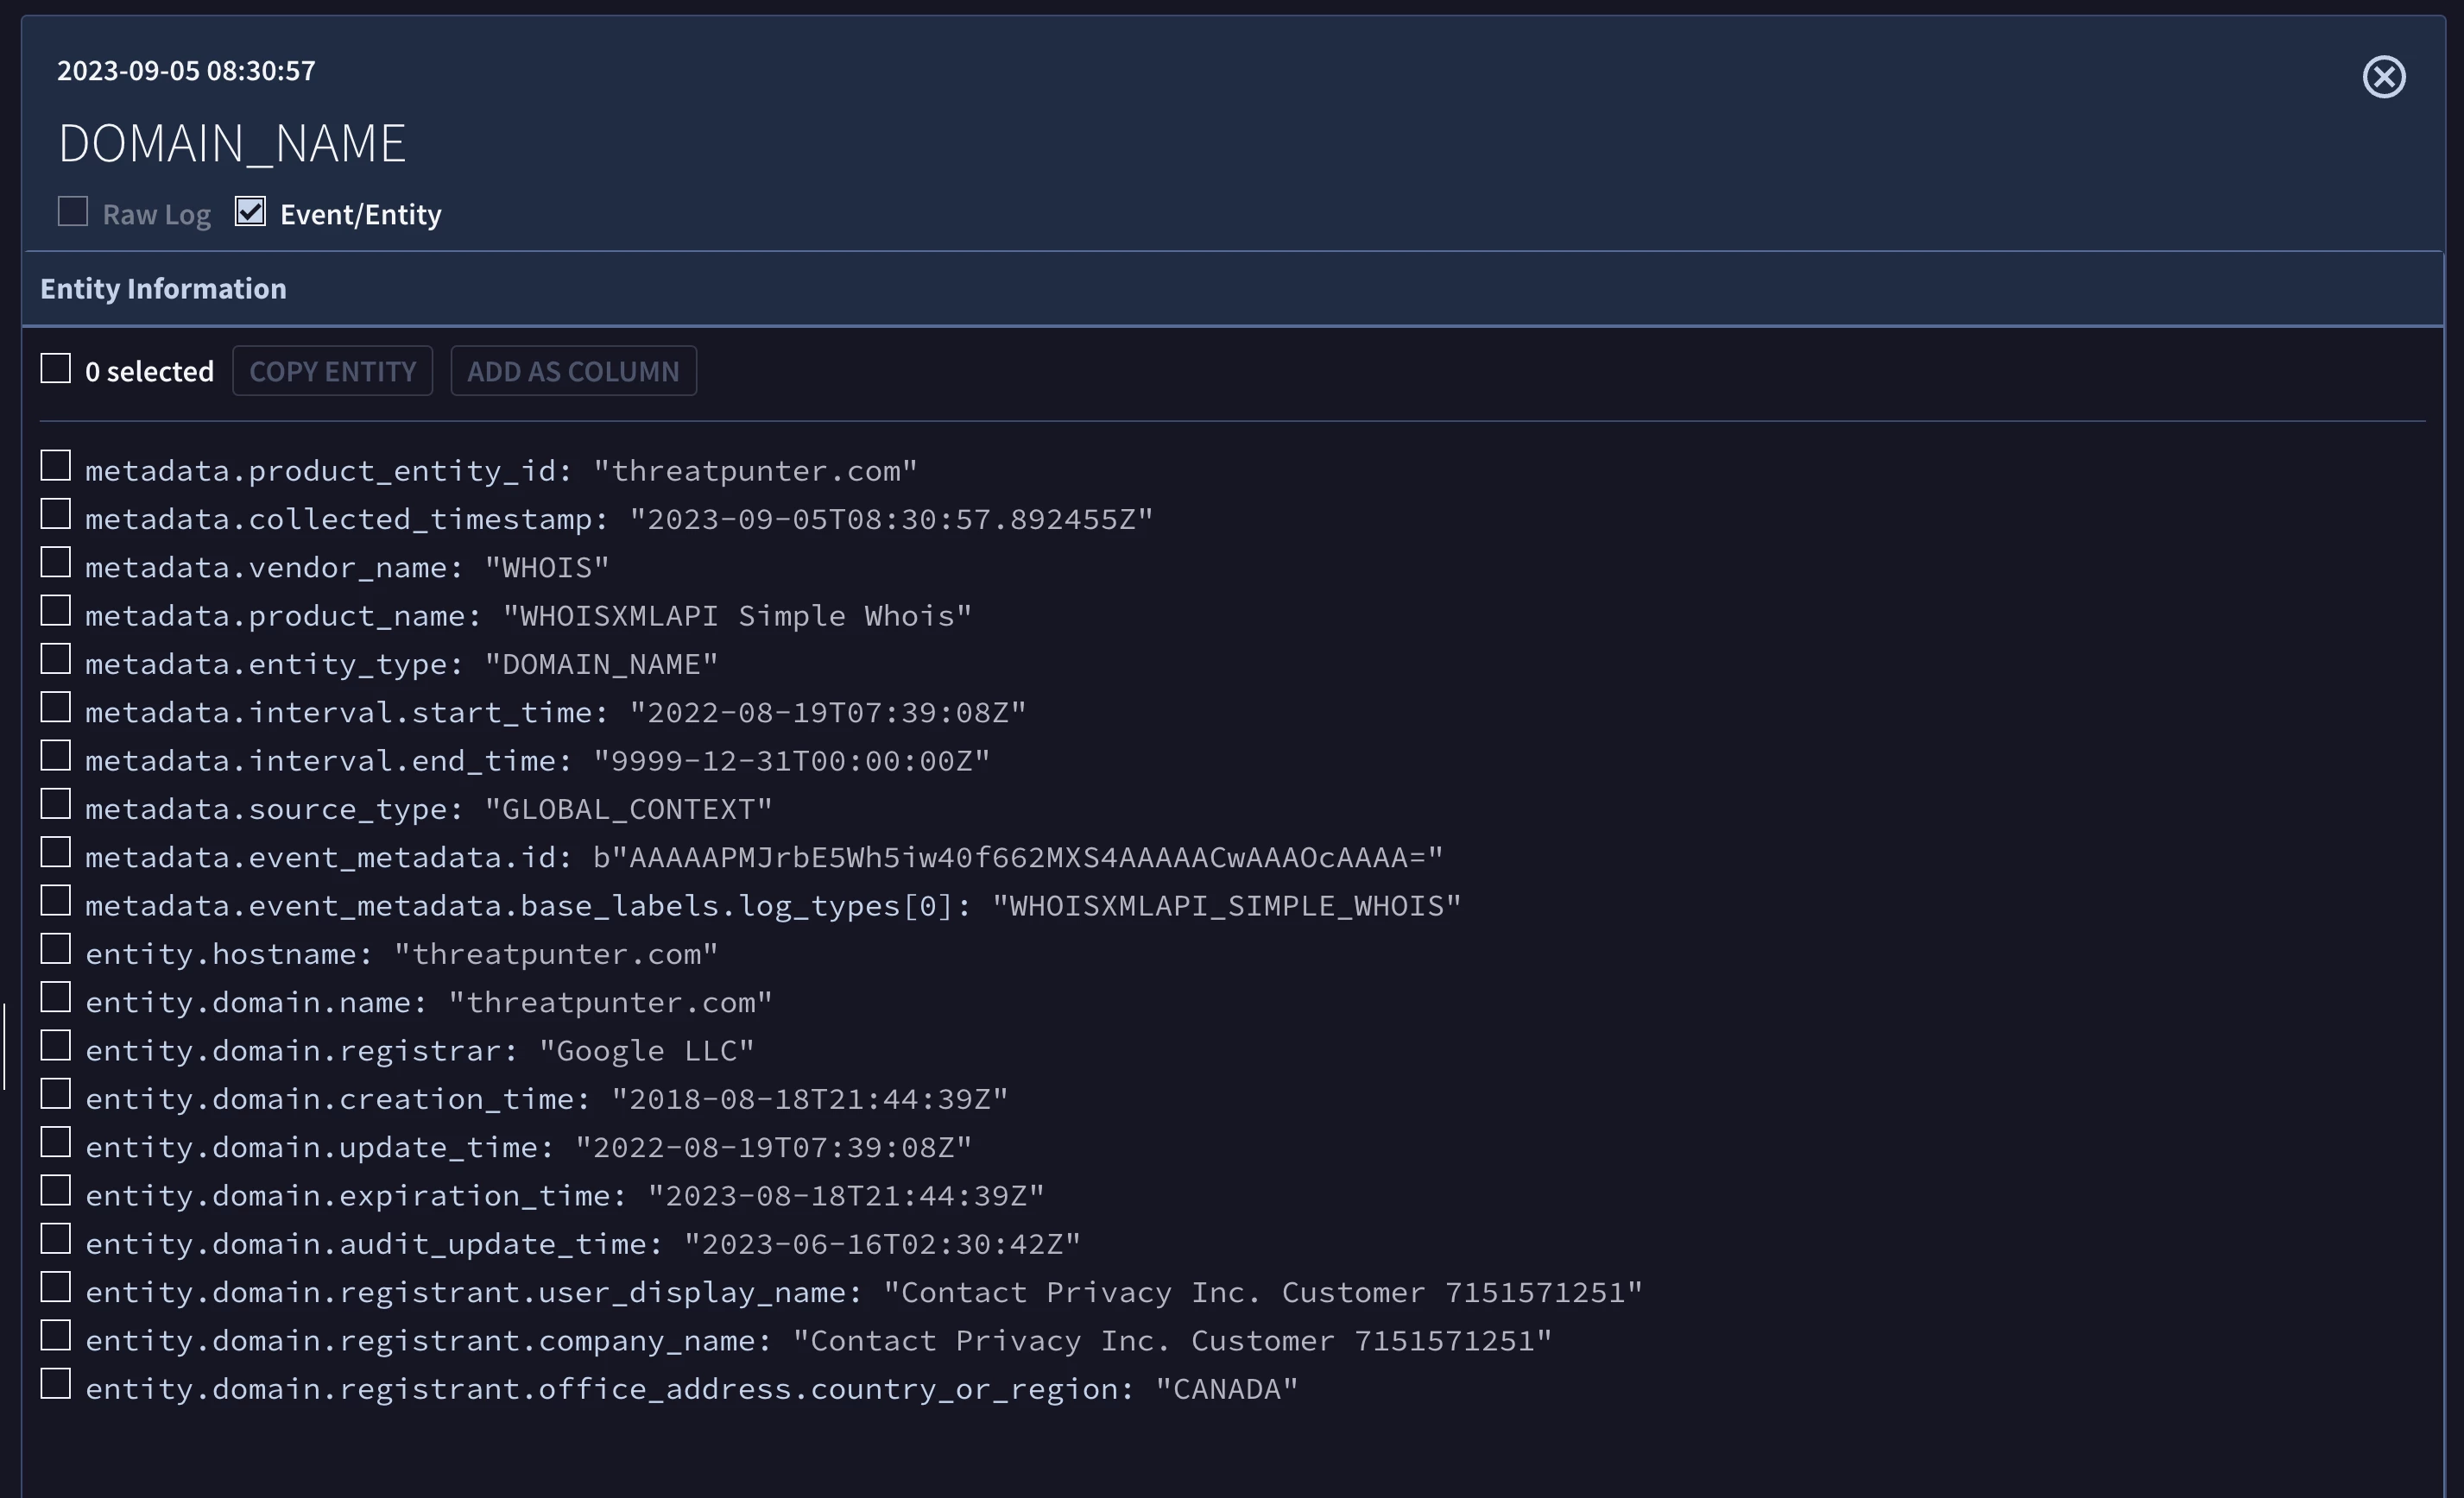
Task: Select entity.domain.expiration_time checkbox
Action: point(55,1190)
